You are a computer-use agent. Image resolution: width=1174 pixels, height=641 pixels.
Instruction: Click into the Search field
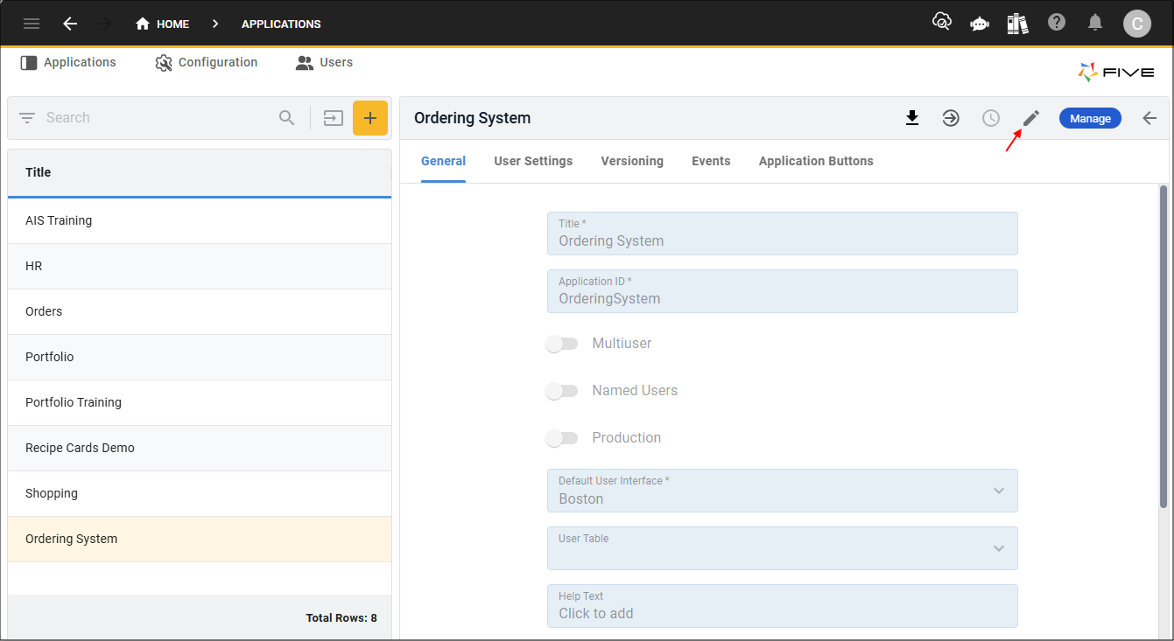coord(158,118)
